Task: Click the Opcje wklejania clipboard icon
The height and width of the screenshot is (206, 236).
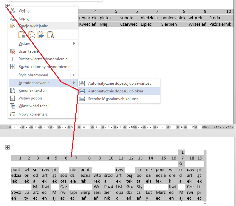Action: [x=13, y=26]
